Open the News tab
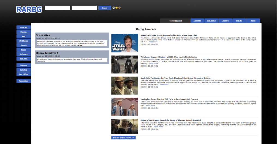 pyautogui.click(x=253, y=21)
